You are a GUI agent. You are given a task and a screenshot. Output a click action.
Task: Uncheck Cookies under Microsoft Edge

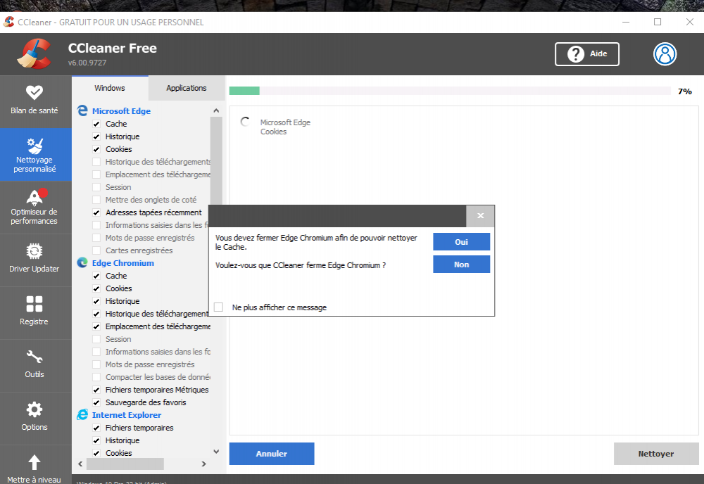point(96,149)
